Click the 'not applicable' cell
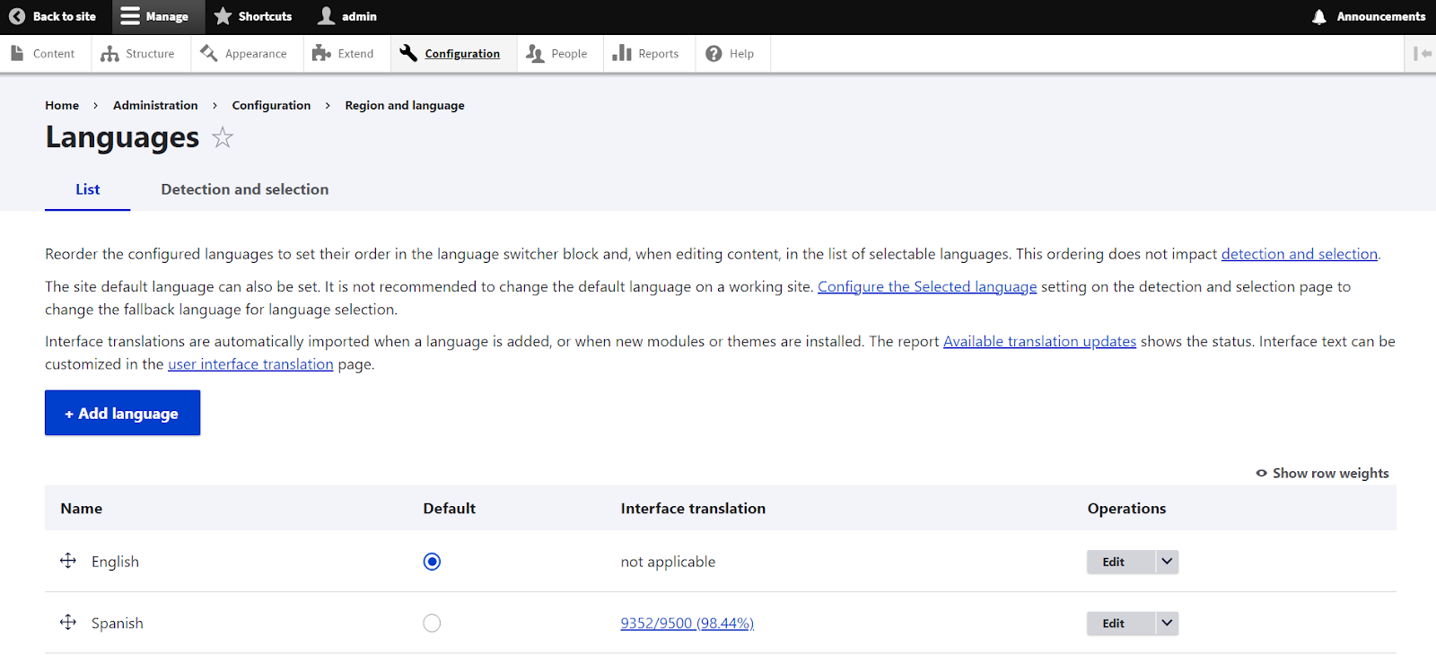 coord(668,562)
